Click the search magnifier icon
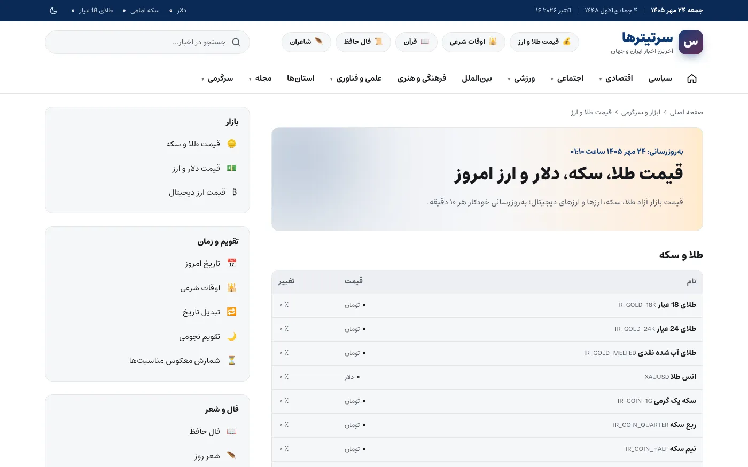The image size is (748, 467). [x=236, y=42]
